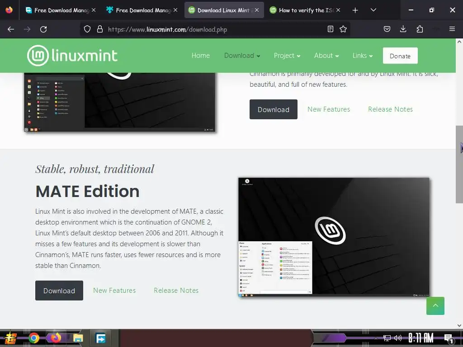Click the scrollbar up arrow
The image size is (463, 347).
click(x=459, y=42)
